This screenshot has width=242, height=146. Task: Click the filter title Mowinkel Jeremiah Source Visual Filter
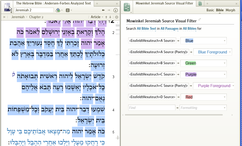[x=161, y=21]
